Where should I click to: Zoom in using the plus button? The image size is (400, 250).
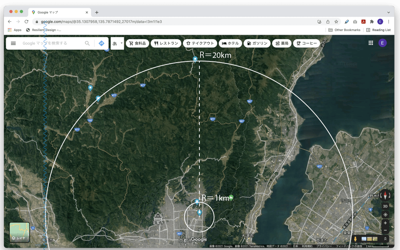coord(386,223)
